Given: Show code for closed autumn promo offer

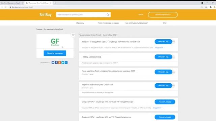Looking at the screenshot, I should click(x=163, y=86).
